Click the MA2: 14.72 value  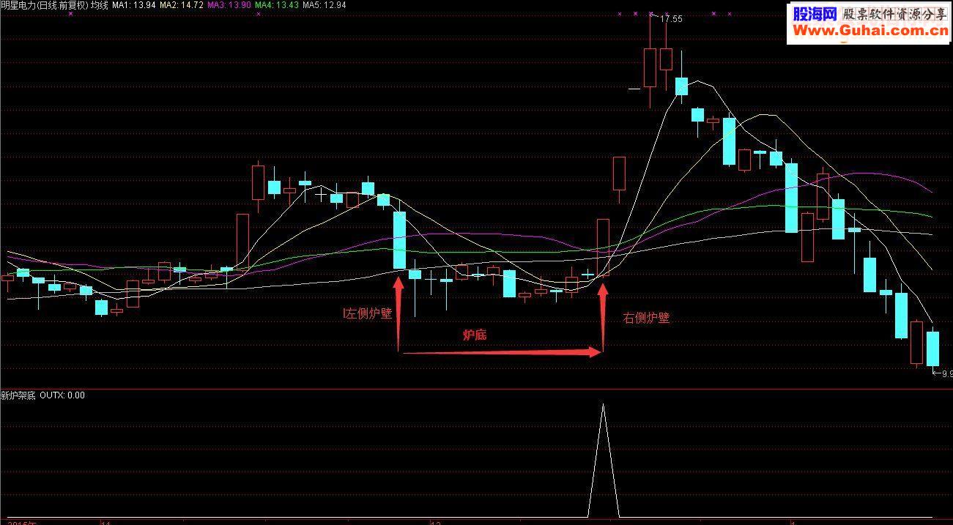pos(181,5)
